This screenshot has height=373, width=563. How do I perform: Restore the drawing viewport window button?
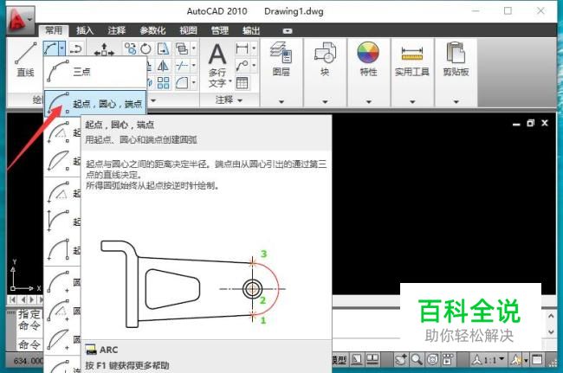point(531,123)
